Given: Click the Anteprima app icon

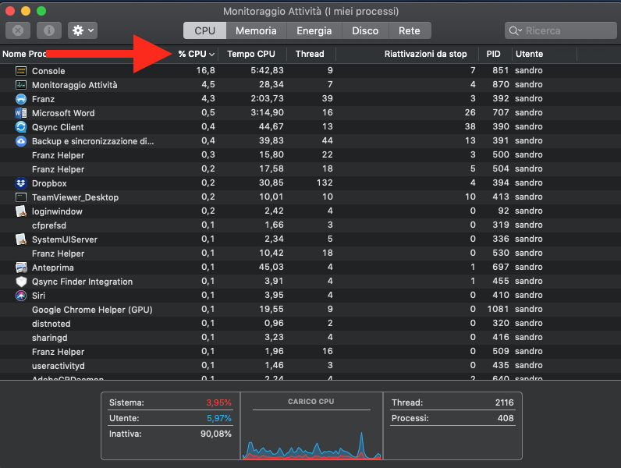Looking at the screenshot, I should [x=20, y=268].
